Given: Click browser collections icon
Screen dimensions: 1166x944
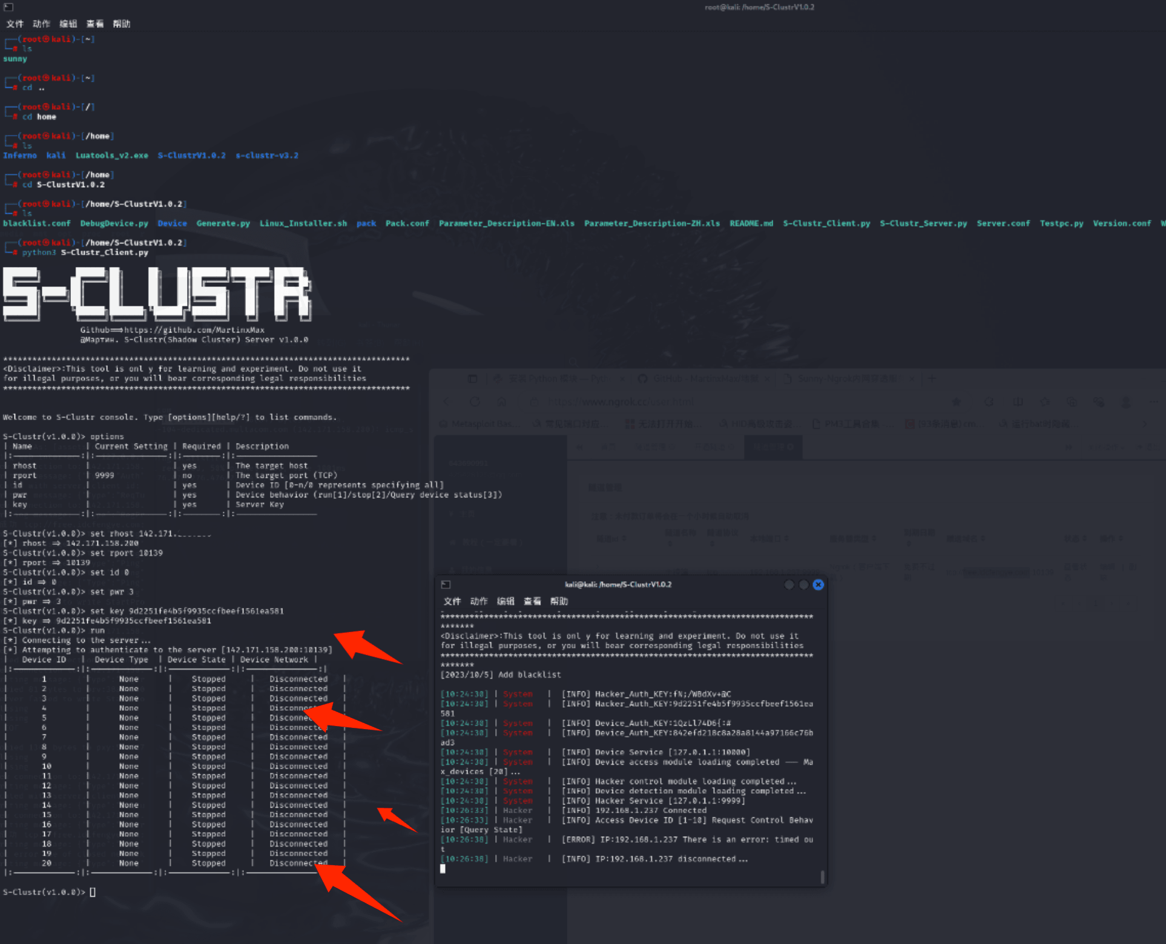Looking at the screenshot, I should pyautogui.click(x=1072, y=401).
